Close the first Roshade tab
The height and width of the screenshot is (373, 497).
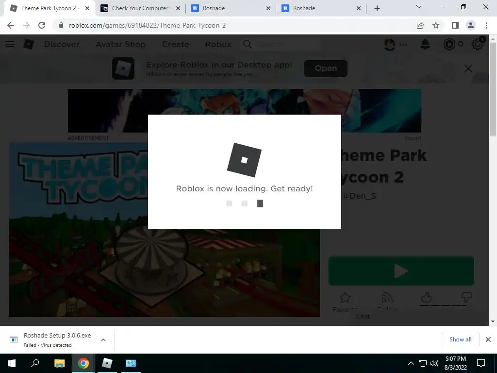click(x=268, y=8)
